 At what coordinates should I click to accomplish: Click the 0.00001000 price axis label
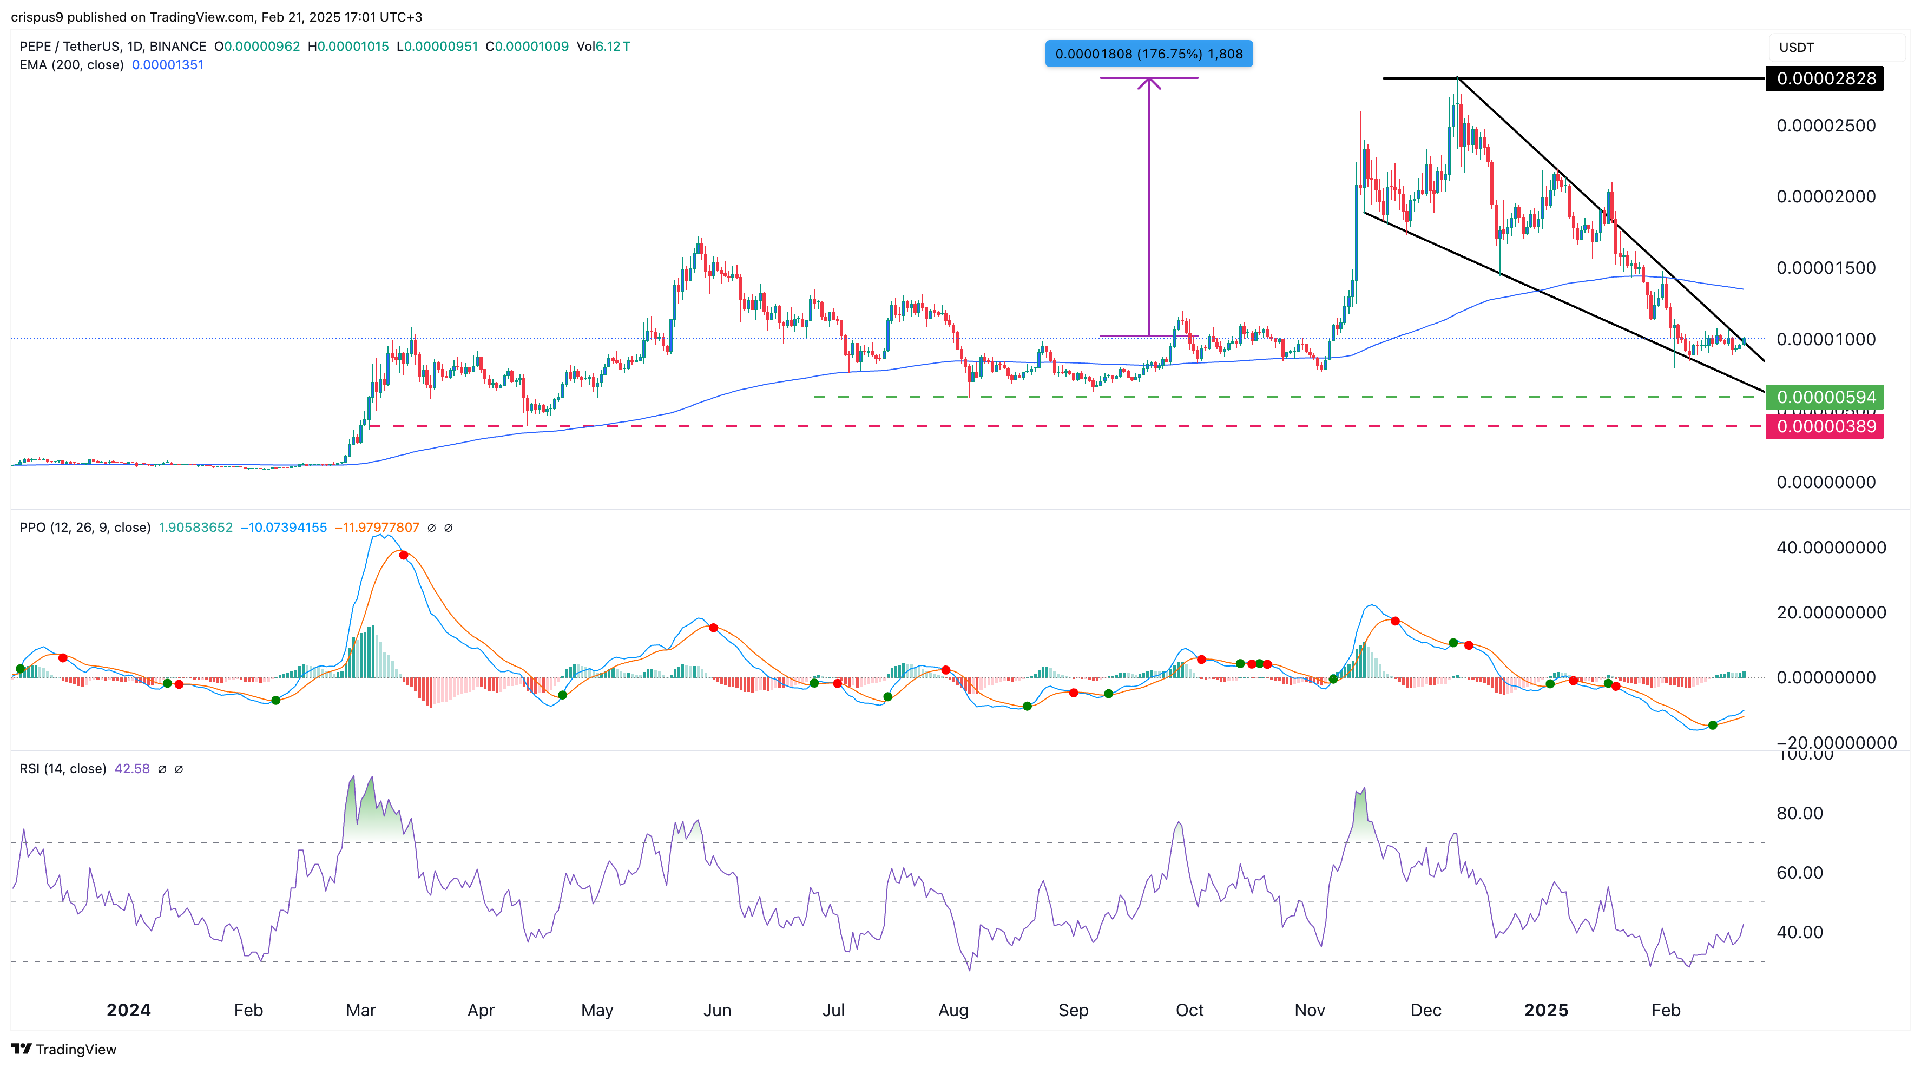[1826, 339]
